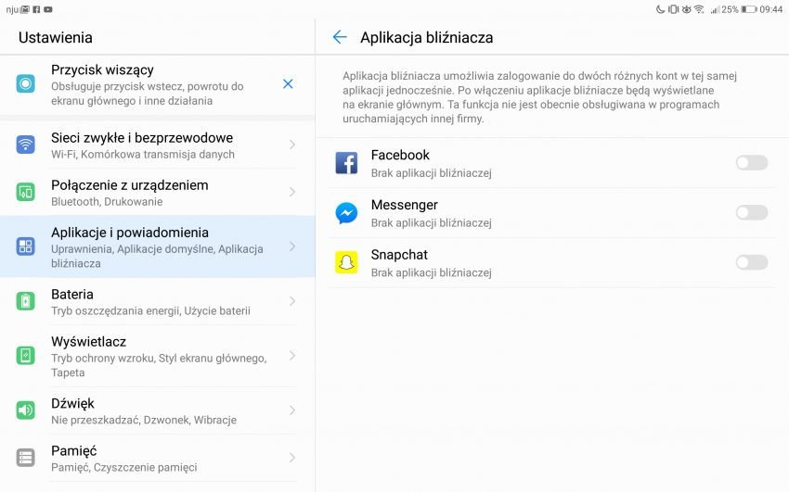Tap the back arrow beside Aplikacja bliźniacza
Screen dimensions: 789x492
[340, 37]
